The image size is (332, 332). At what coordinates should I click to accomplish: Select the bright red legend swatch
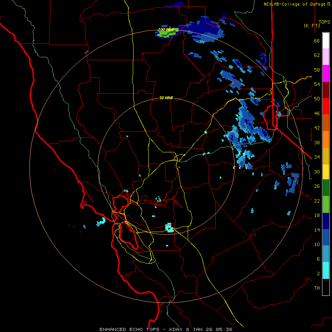(326, 106)
